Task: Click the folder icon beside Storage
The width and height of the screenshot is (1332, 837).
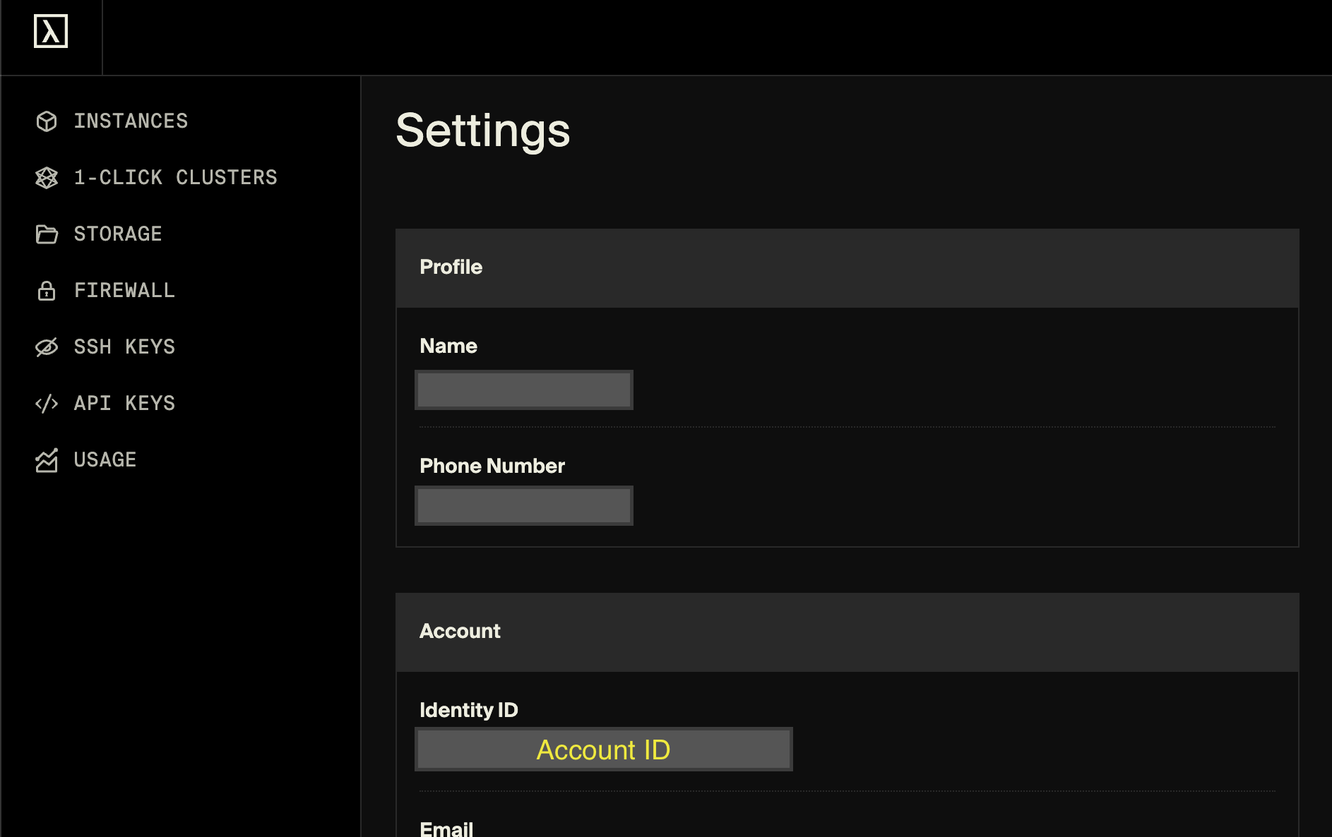Action: (47, 234)
